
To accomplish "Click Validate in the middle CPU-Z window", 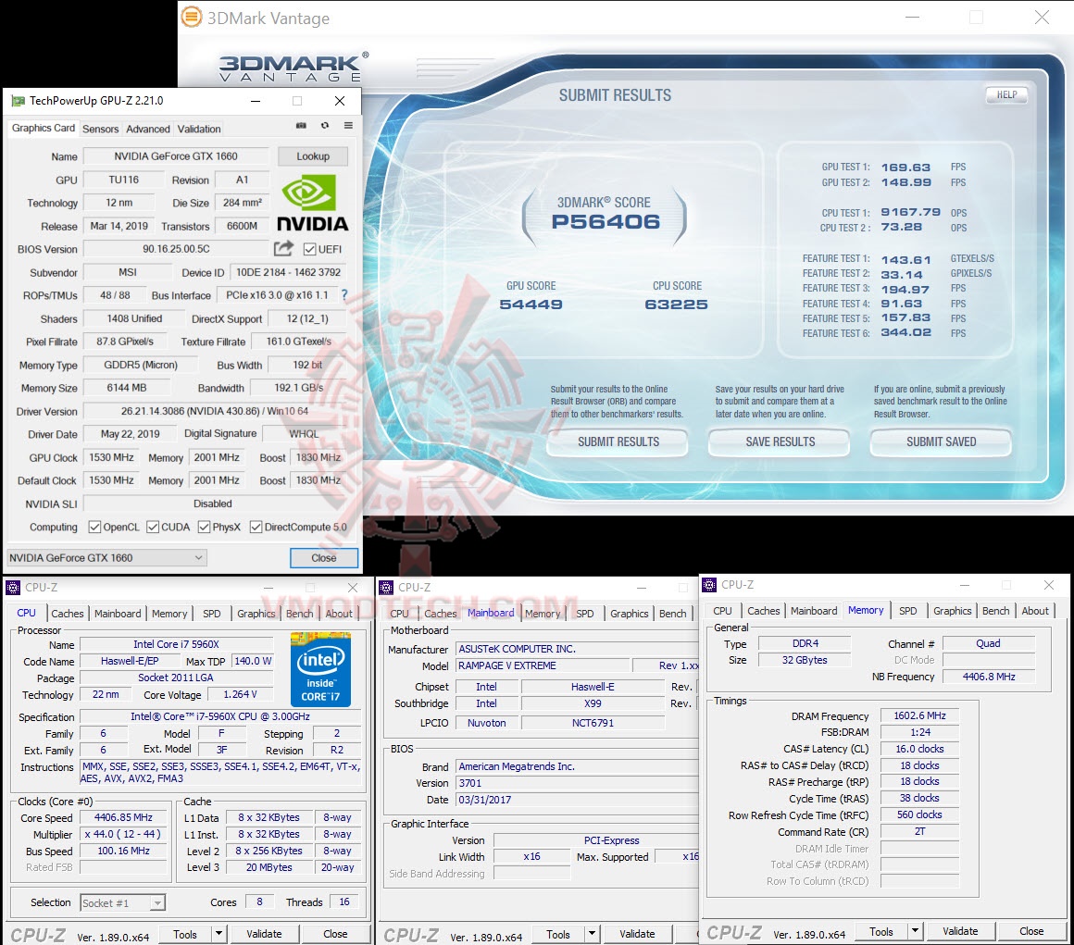I will coord(638,933).
